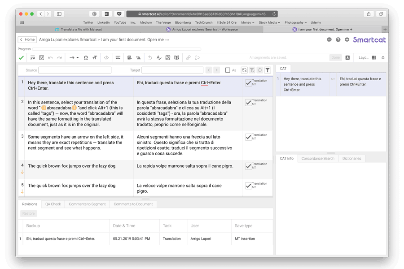Click the refresh filter circular arrows icon
The width and height of the screenshot is (404, 269).
click(x=260, y=70)
